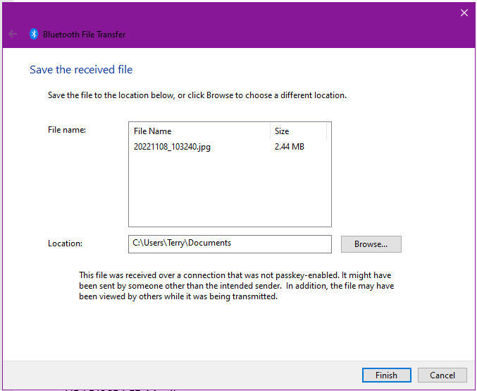Click the 'Location:' label

65,243
